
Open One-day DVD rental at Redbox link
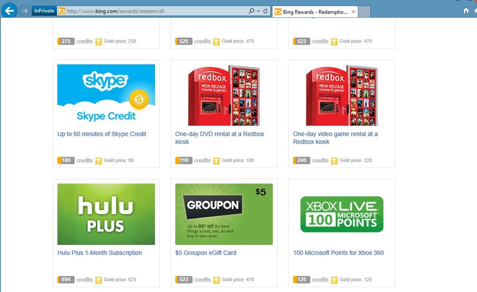click(x=220, y=138)
